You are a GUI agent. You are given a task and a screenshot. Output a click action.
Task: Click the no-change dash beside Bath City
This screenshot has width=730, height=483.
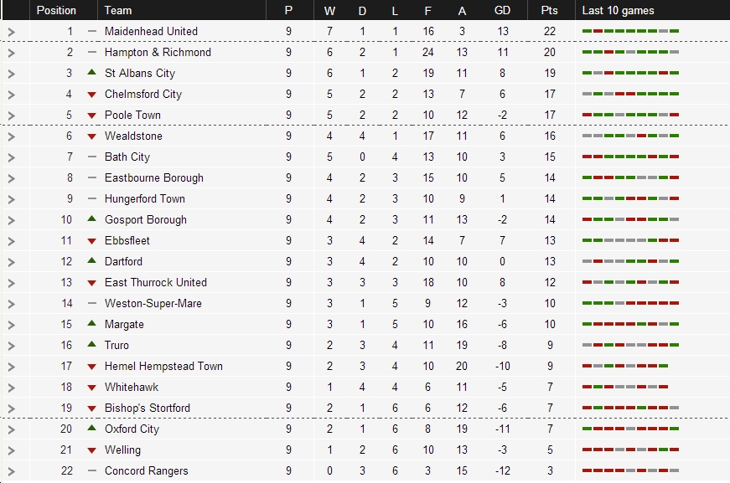91,157
